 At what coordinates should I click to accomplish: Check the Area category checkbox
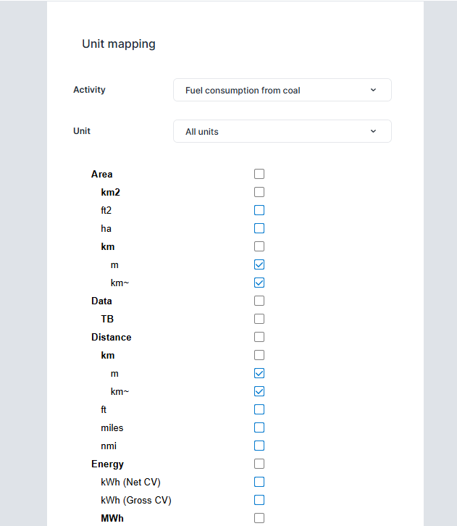259,174
